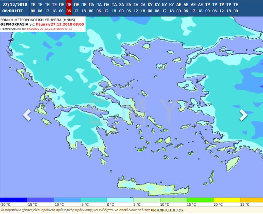263x214 pixels.
Task: Click the previous map left arrow
Action: point(27,115)
